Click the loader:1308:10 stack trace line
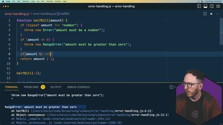The width and height of the screenshot is (223, 125). [67, 123]
